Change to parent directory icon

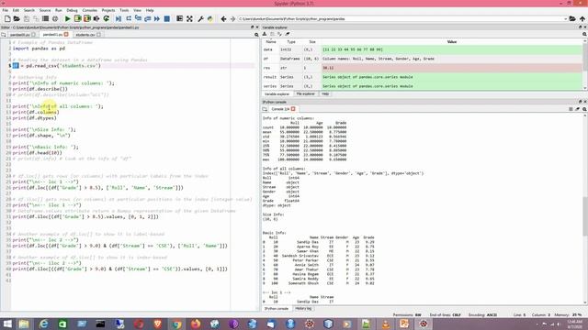click(x=582, y=18)
